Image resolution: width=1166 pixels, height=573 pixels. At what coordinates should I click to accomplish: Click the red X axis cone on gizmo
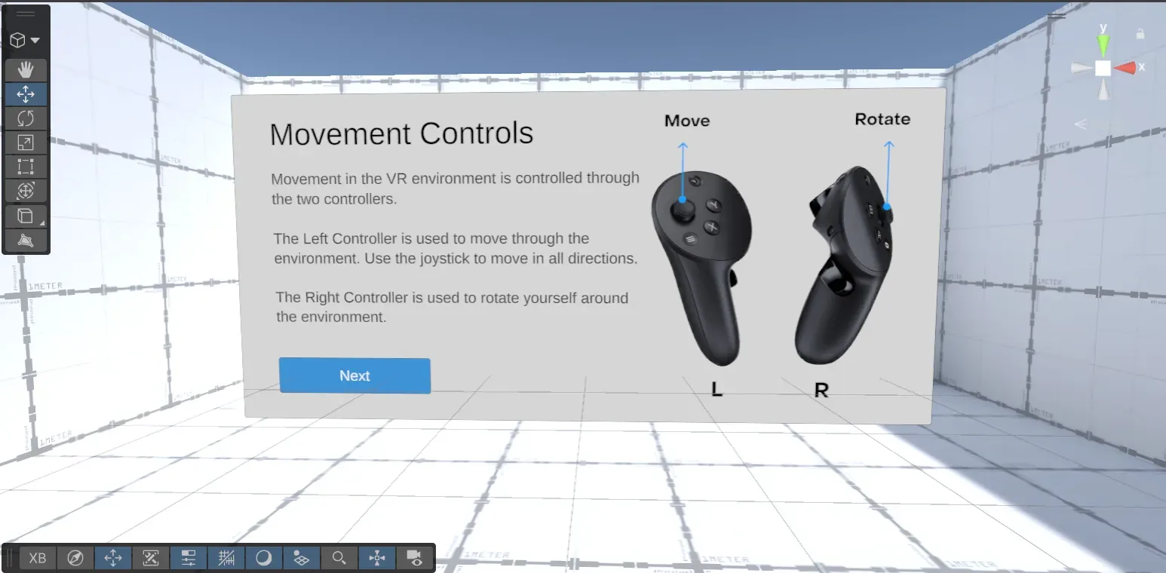pyautogui.click(x=1125, y=68)
